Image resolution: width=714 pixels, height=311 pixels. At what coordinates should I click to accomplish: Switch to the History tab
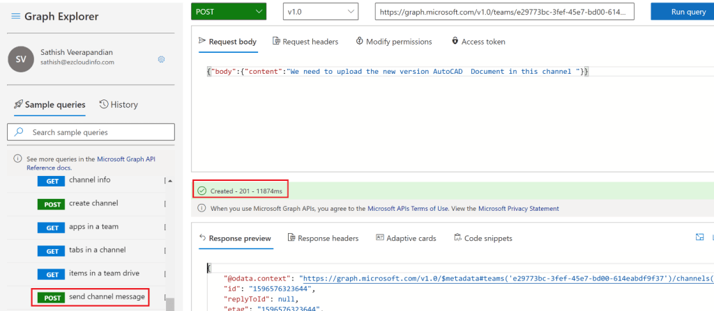pyautogui.click(x=119, y=104)
